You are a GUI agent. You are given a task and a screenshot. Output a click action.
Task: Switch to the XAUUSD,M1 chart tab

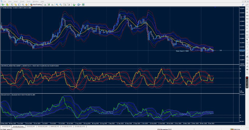[x=31, y=127]
